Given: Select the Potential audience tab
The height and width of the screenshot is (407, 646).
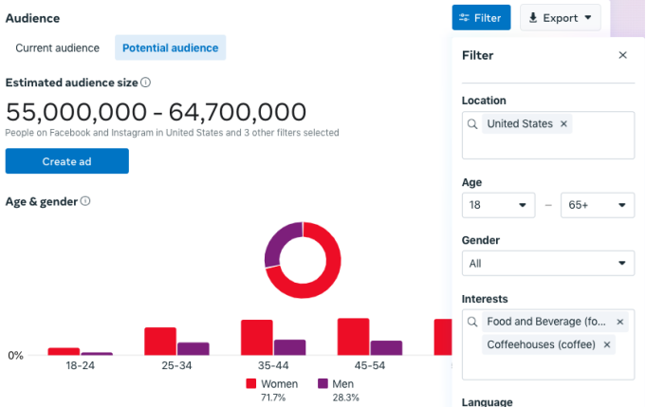Looking at the screenshot, I should pos(170,47).
